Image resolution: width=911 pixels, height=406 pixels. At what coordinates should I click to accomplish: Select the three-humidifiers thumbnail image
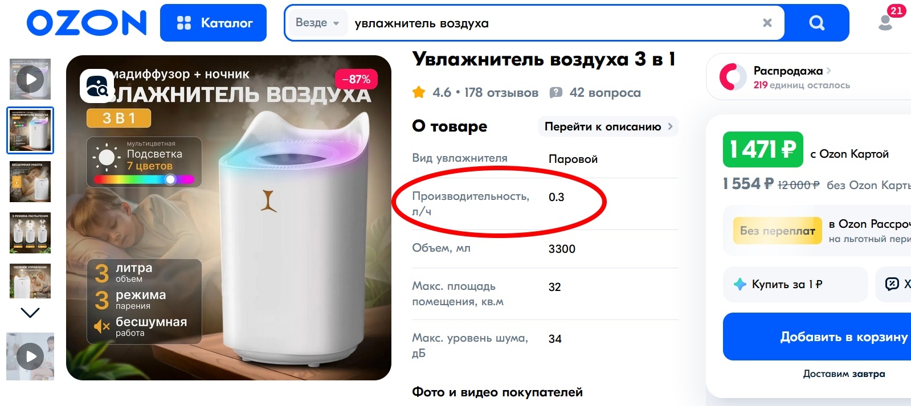(30, 233)
